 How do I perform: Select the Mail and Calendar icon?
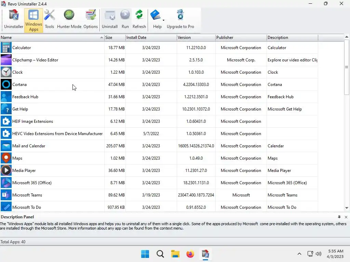pos(6,146)
